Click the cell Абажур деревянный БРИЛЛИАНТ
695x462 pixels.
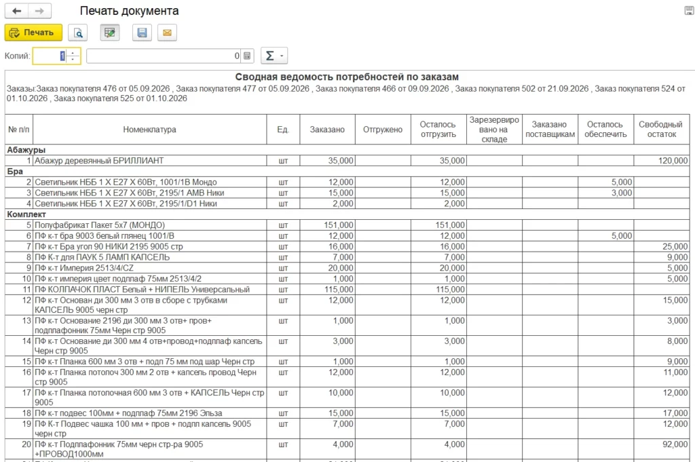tap(150, 160)
